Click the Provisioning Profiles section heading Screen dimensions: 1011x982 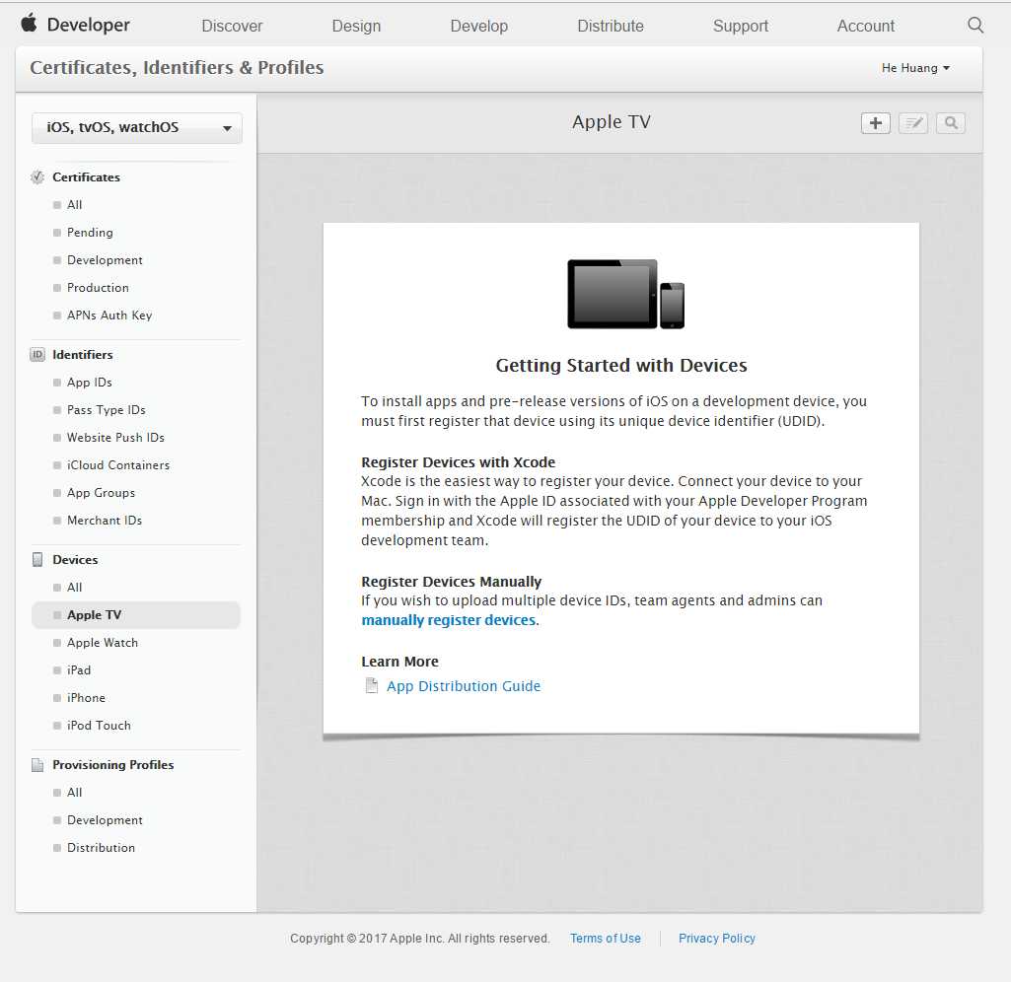click(x=113, y=765)
